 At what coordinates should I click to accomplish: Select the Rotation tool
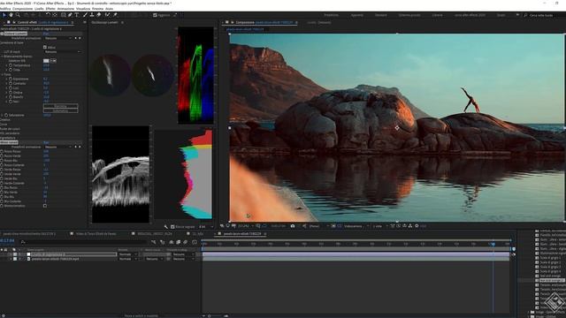coord(48,15)
